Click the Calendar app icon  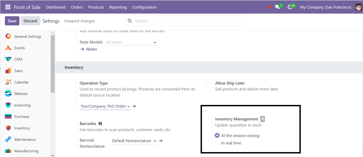coord(8,82)
